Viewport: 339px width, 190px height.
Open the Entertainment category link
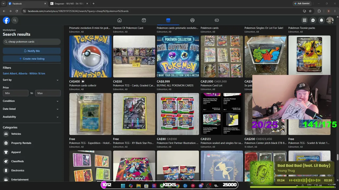click(x=20, y=180)
